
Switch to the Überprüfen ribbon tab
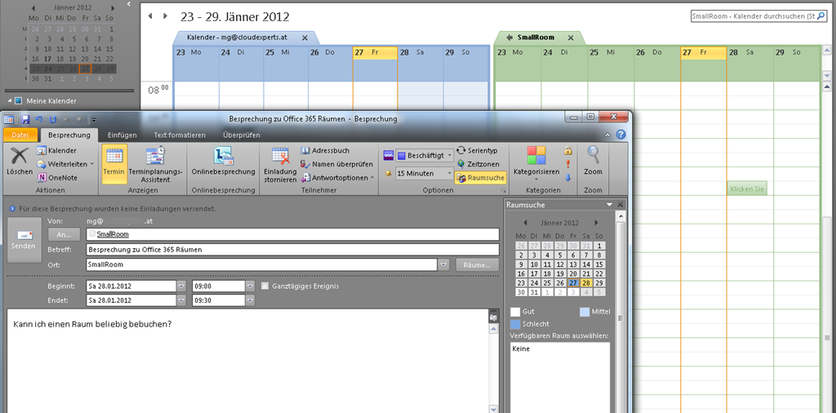tap(242, 135)
